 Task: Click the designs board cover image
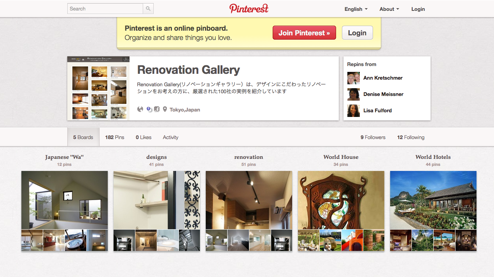pos(157,200)
